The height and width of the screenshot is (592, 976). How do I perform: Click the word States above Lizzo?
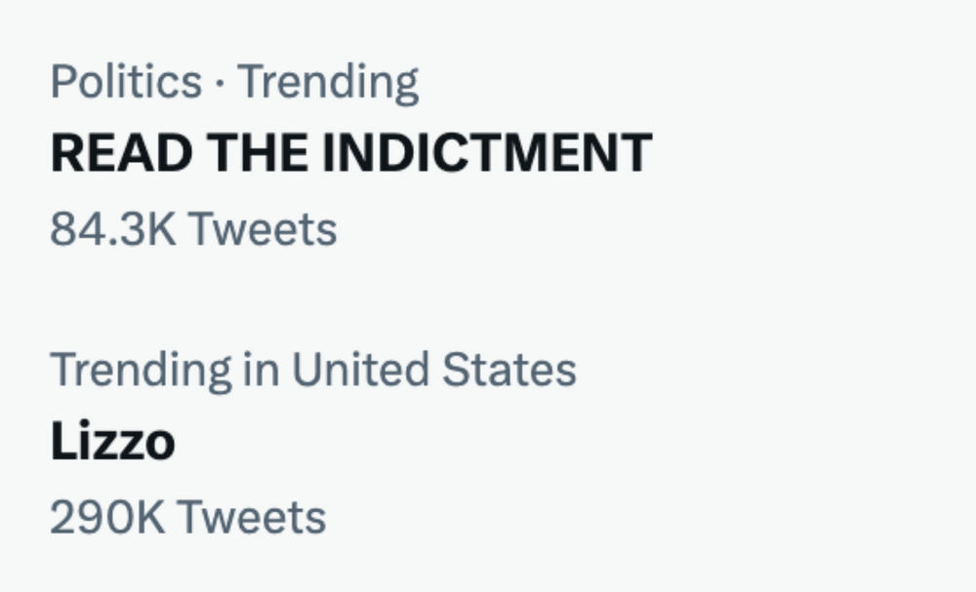[x=508, y=370]
